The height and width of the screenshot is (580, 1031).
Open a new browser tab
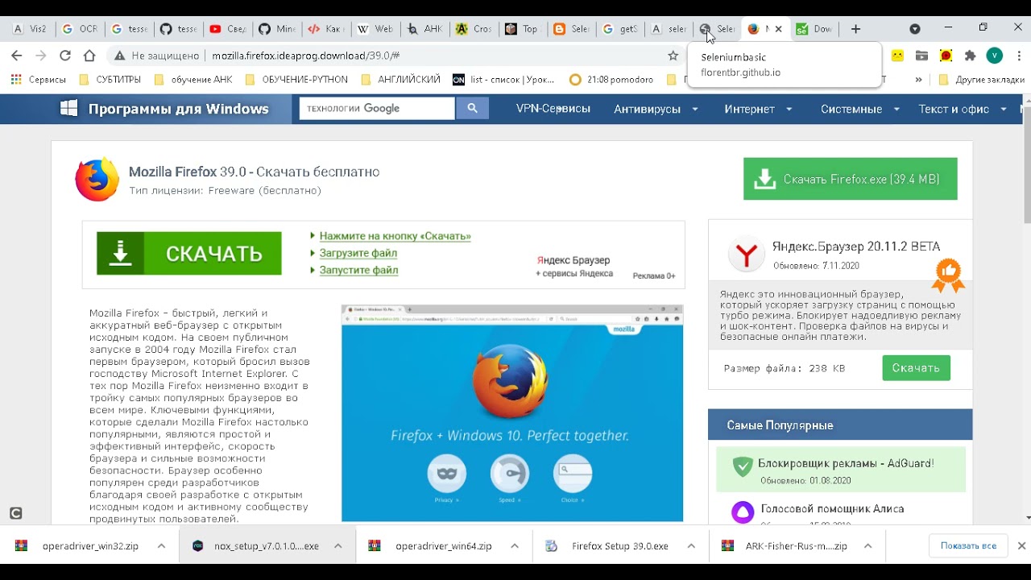pos(855,29)
